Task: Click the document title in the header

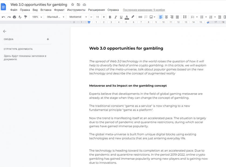Action: (x=39, y=5)
